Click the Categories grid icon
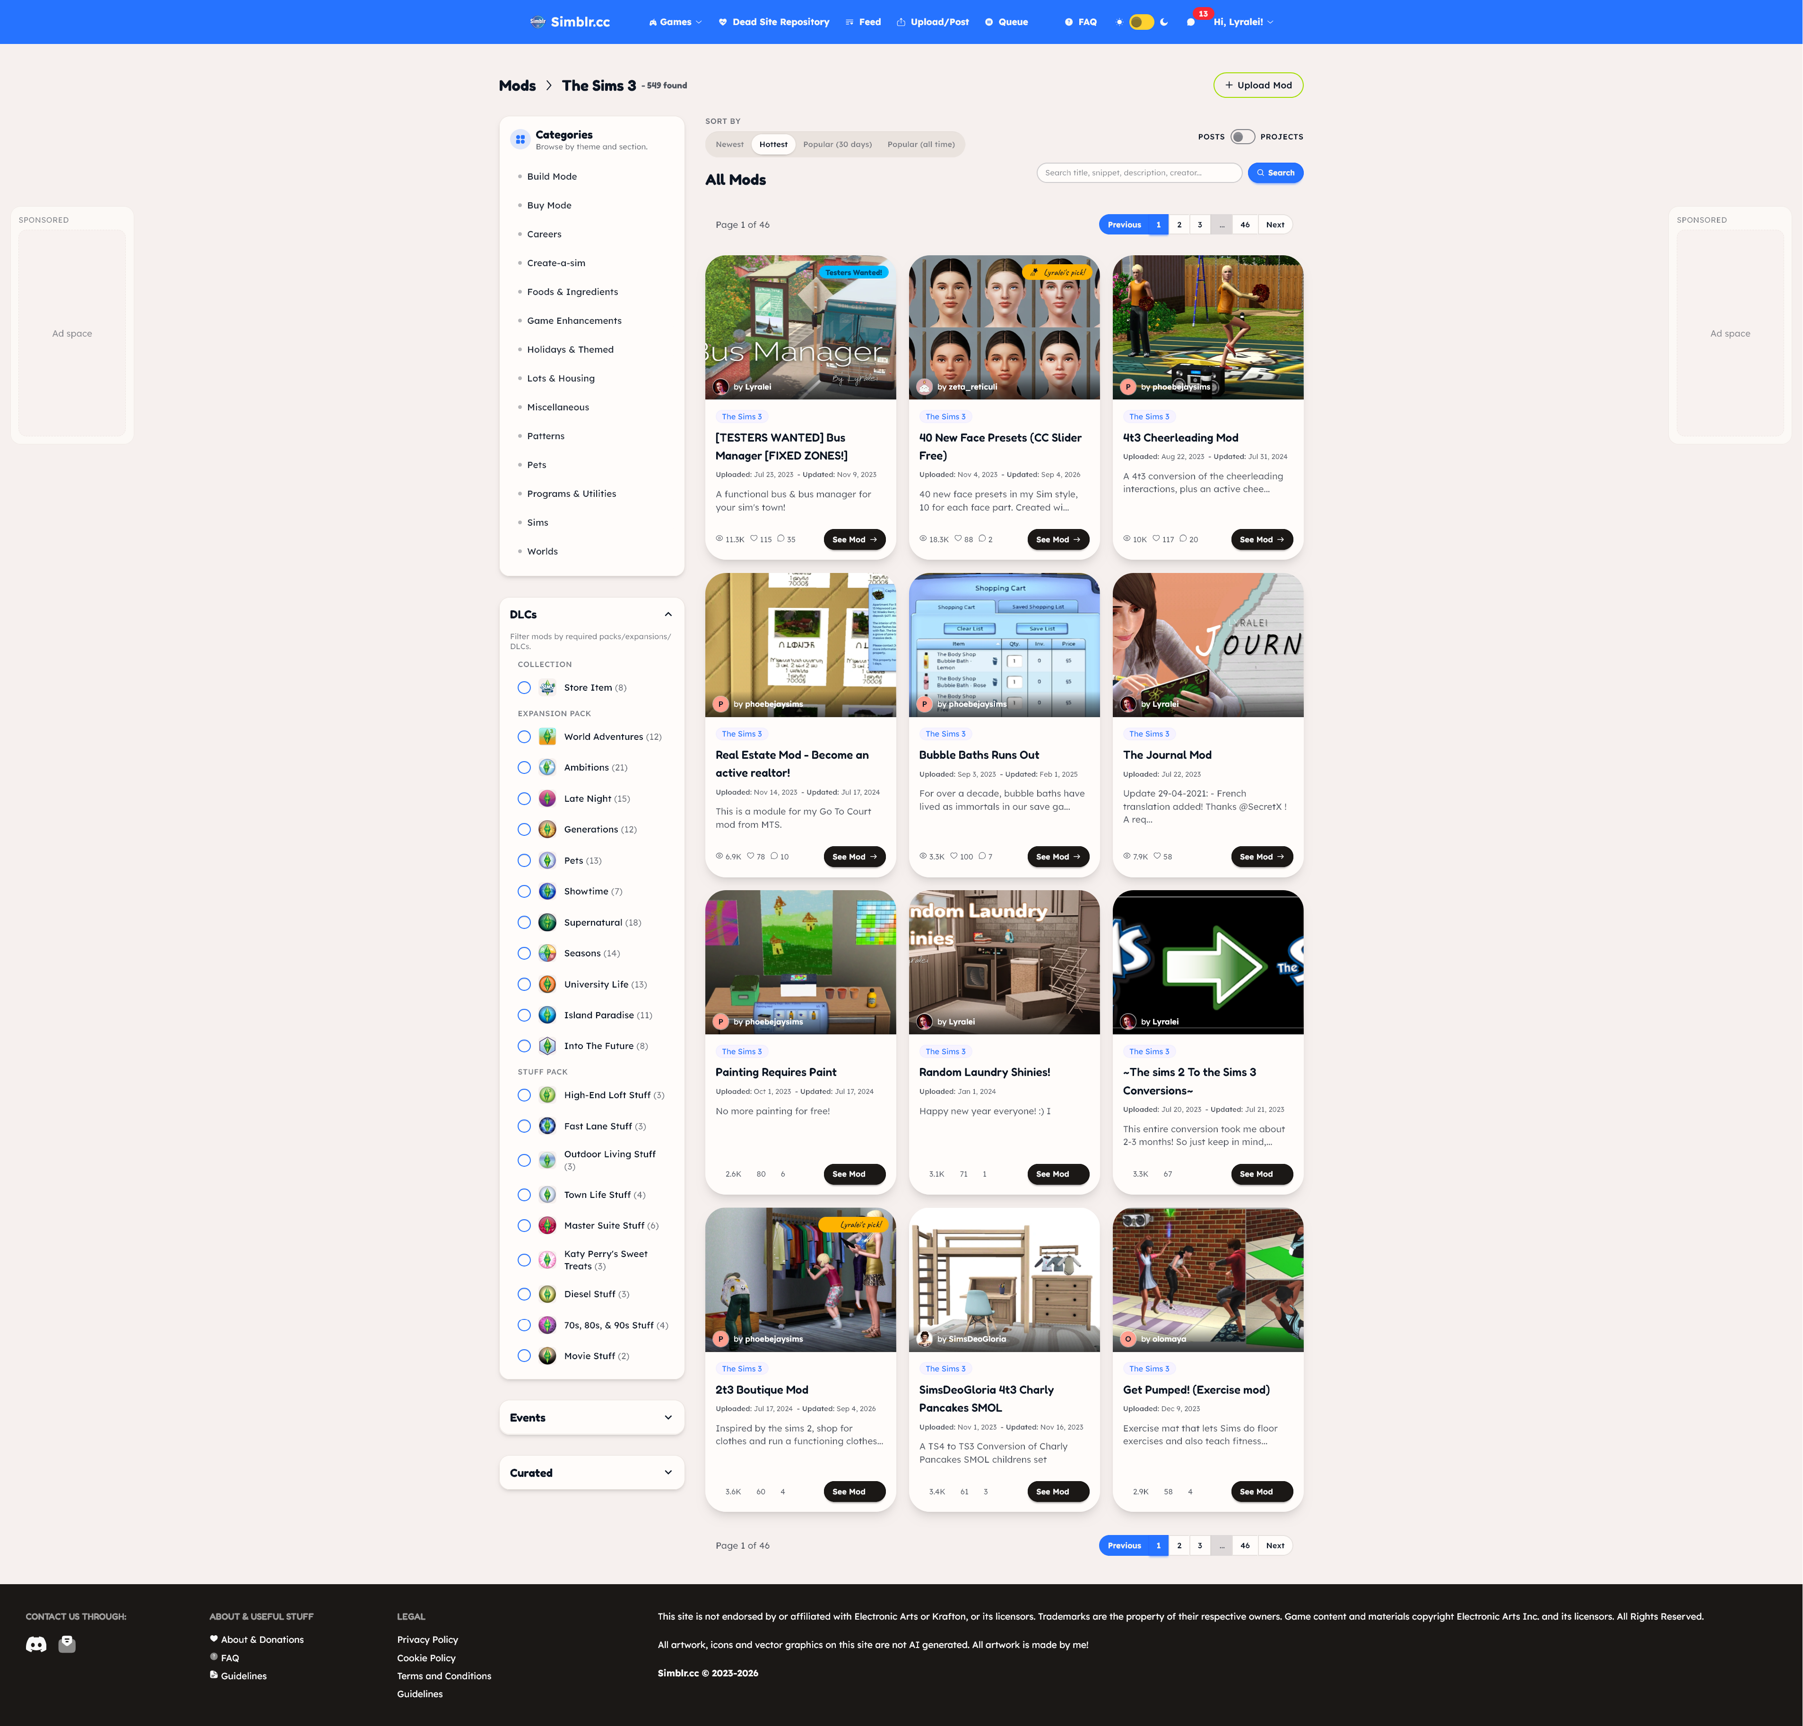 520,140
